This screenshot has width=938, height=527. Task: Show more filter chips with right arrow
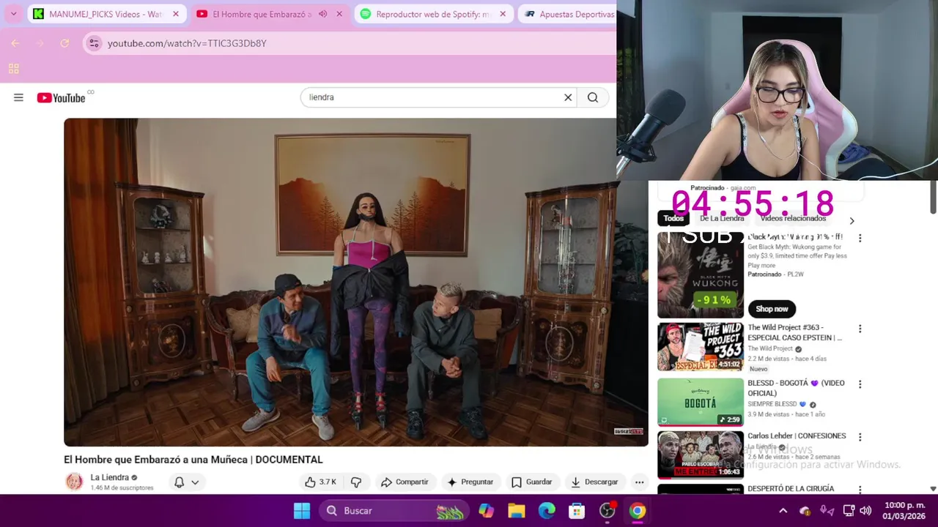coord(852,220)
